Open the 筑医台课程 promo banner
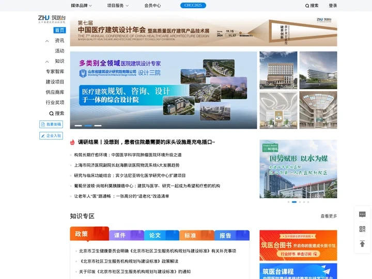The width and height of the screenshot is (372, 279). point(298,271)
